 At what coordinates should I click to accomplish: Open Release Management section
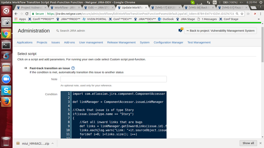click(x=121, y=42)
